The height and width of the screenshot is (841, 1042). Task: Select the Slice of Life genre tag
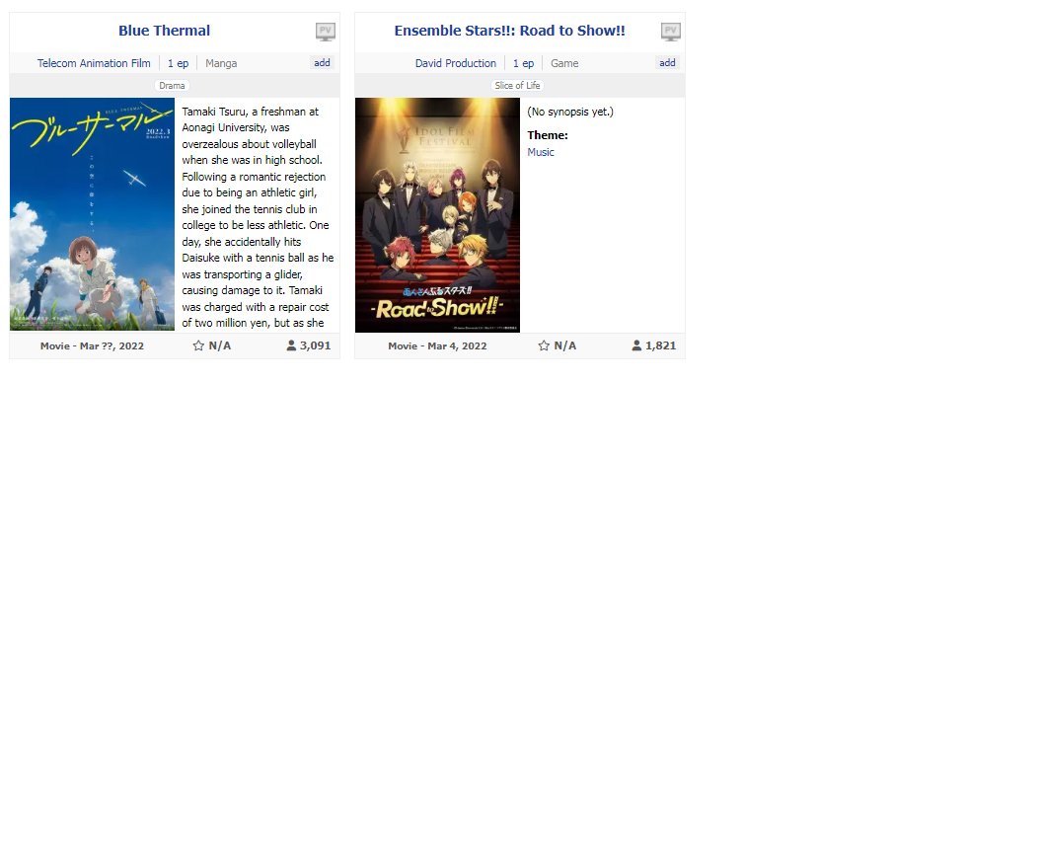click(x=517, y=86)
